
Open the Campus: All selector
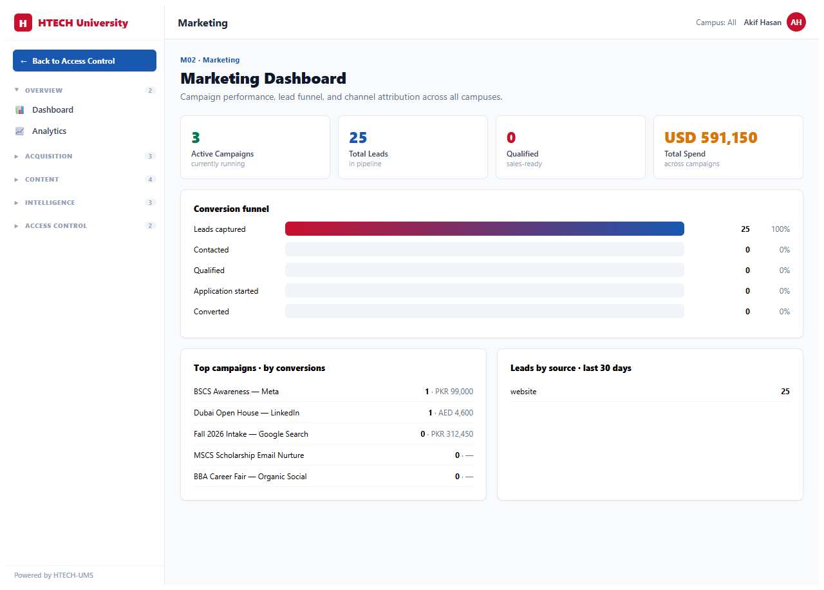coord(716,23)
